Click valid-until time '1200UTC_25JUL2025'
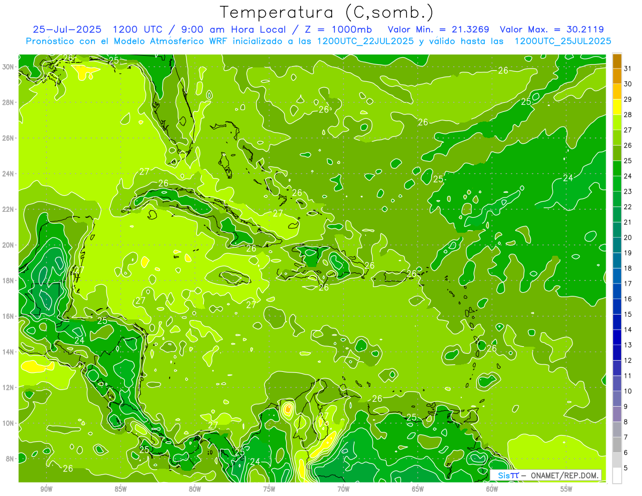Viewport: 642px width, 496px height. point(563,41)
